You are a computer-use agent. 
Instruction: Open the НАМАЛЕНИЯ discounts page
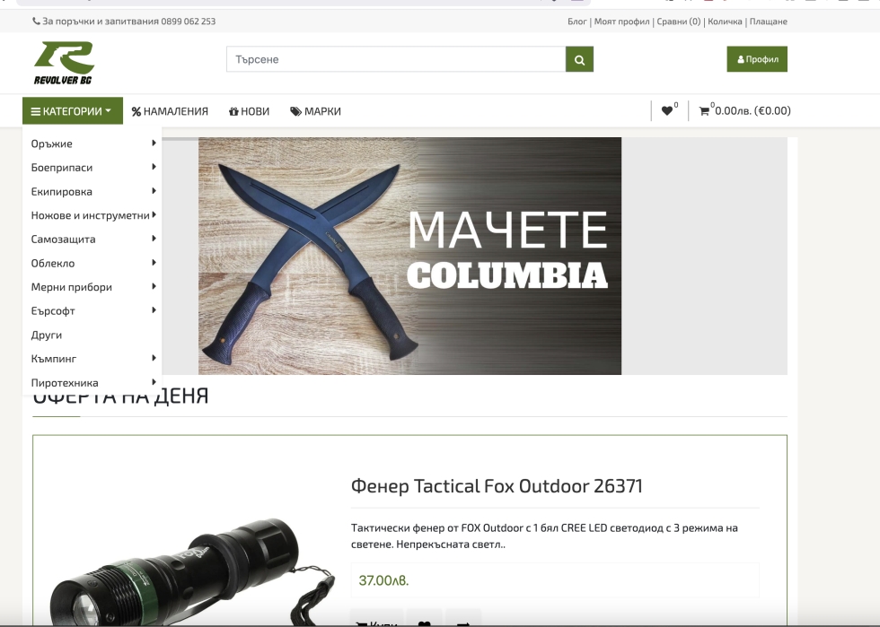tap(170, 111)
